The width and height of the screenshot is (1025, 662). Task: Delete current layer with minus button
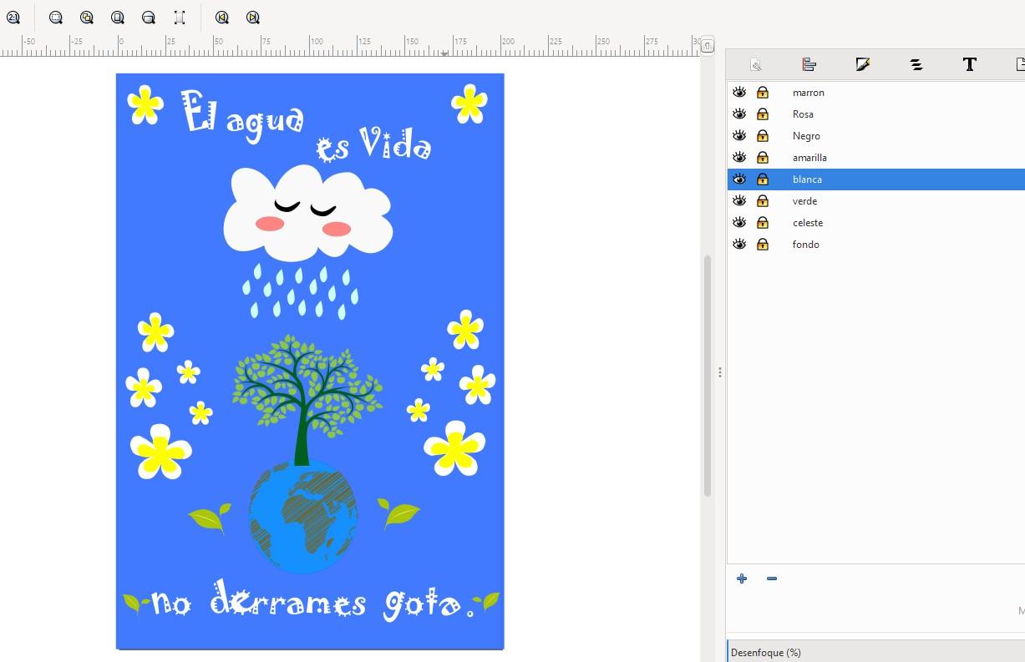point(772,579)
